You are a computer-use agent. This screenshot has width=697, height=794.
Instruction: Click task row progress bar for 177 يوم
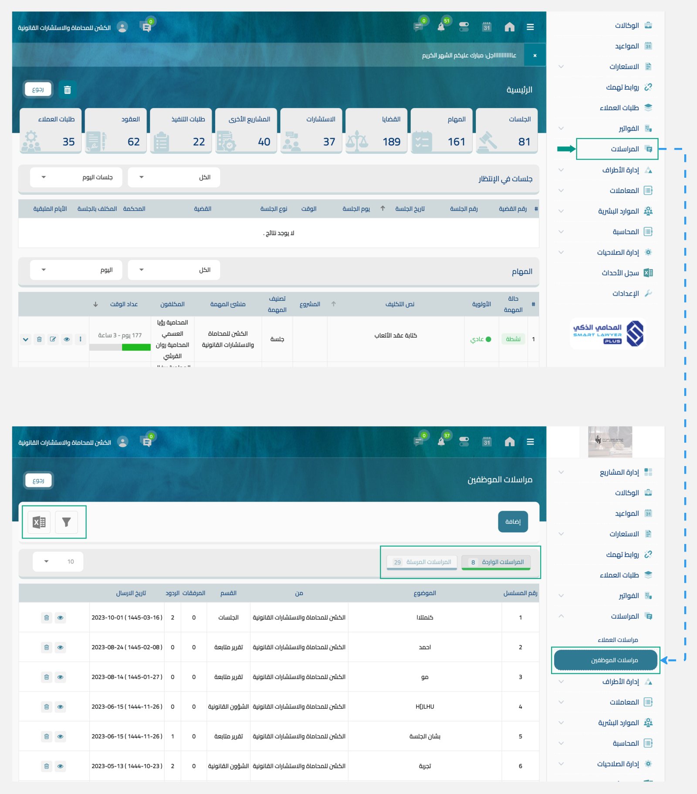pyautogui.click(x=120, y=347)
